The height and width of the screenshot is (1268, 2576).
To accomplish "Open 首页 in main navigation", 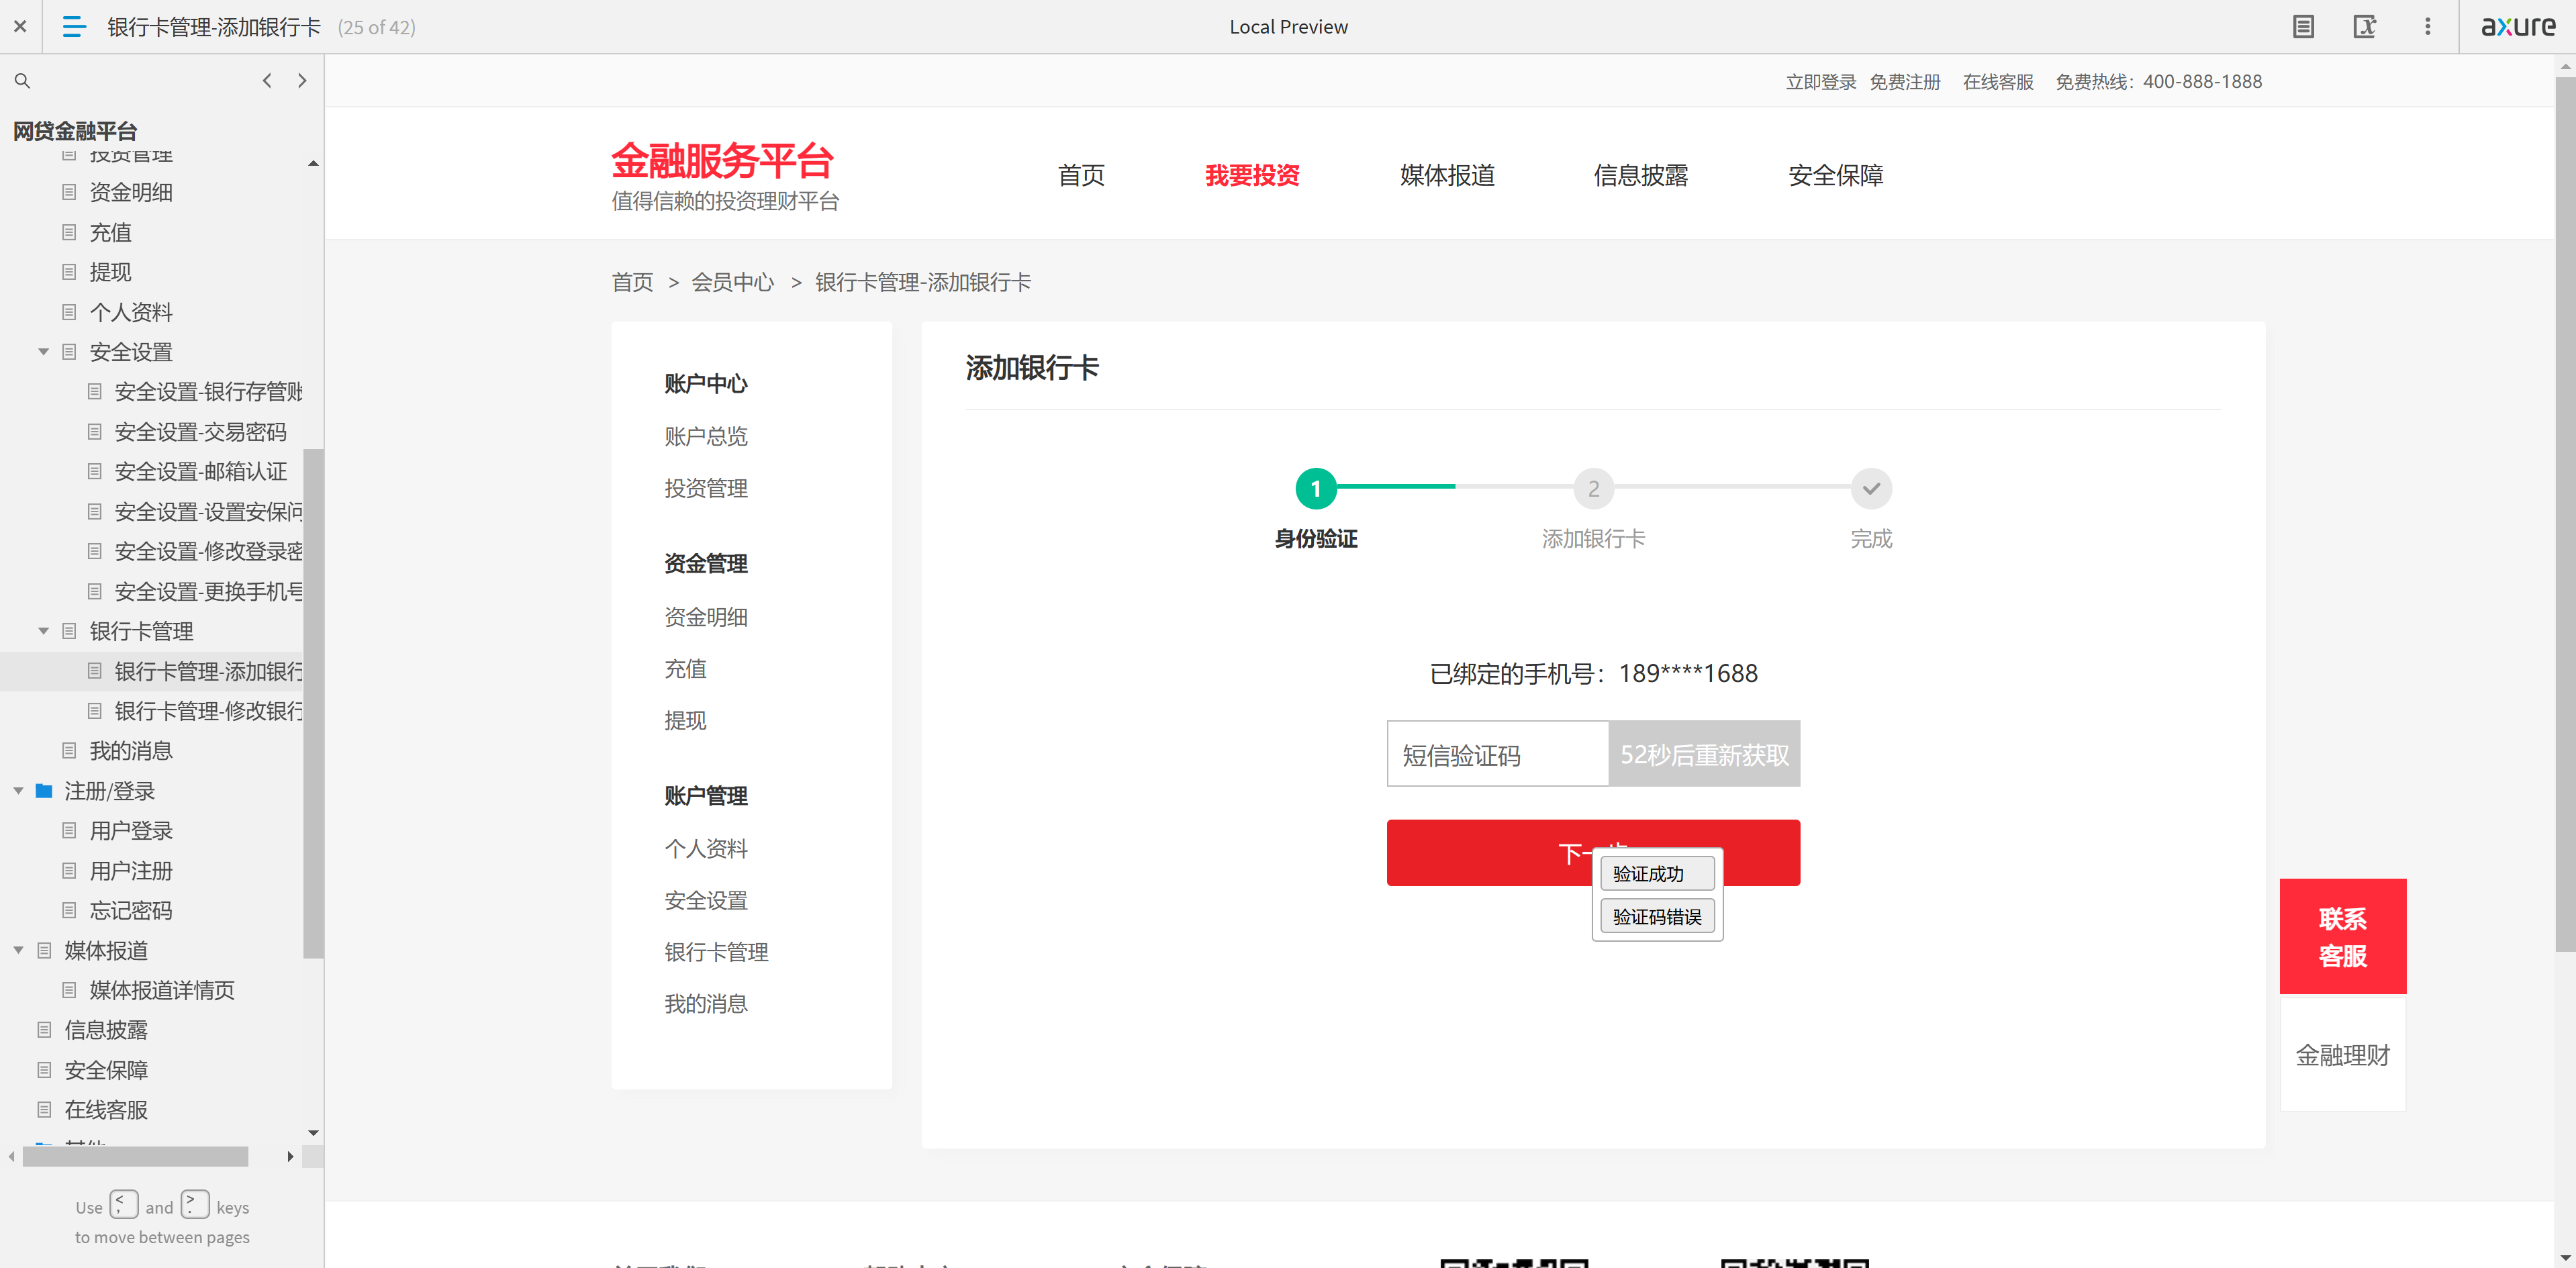I will coord(1081,175).
